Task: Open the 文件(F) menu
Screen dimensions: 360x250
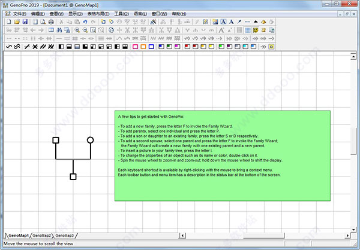Action: (20, 14)
